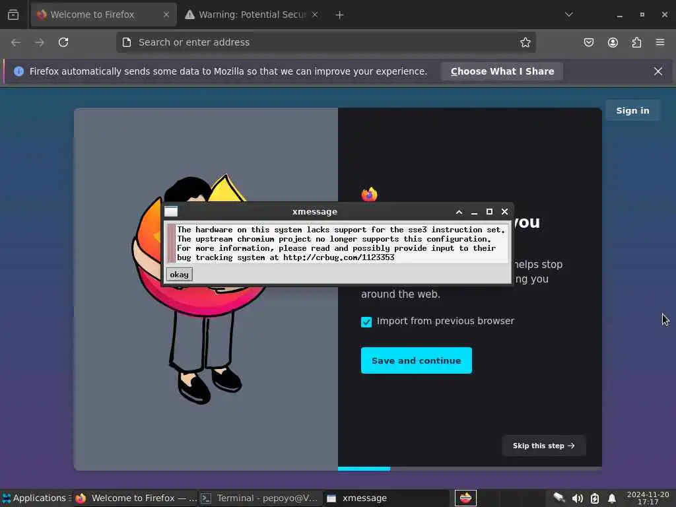
Task: Open the network status tray icon
Action: [x=559, y=498]
